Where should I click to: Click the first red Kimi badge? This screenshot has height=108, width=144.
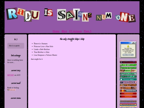[128, 94]
